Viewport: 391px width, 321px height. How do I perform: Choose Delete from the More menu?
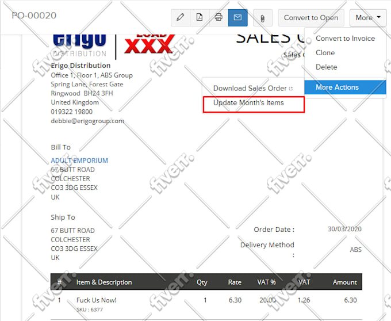pos(346,67)
